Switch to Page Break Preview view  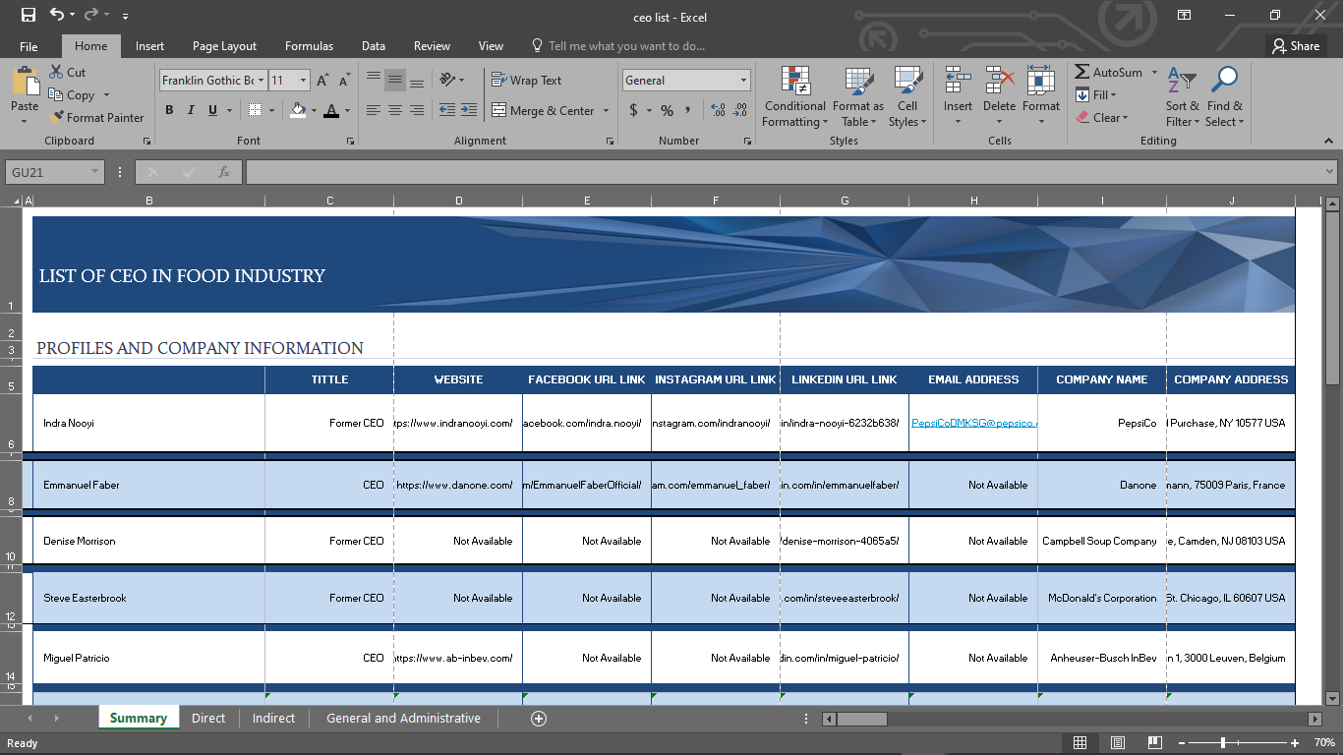(1156, 742)
